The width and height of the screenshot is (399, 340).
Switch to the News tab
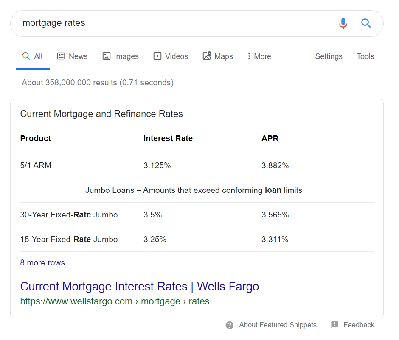click(x=72, y=56)
